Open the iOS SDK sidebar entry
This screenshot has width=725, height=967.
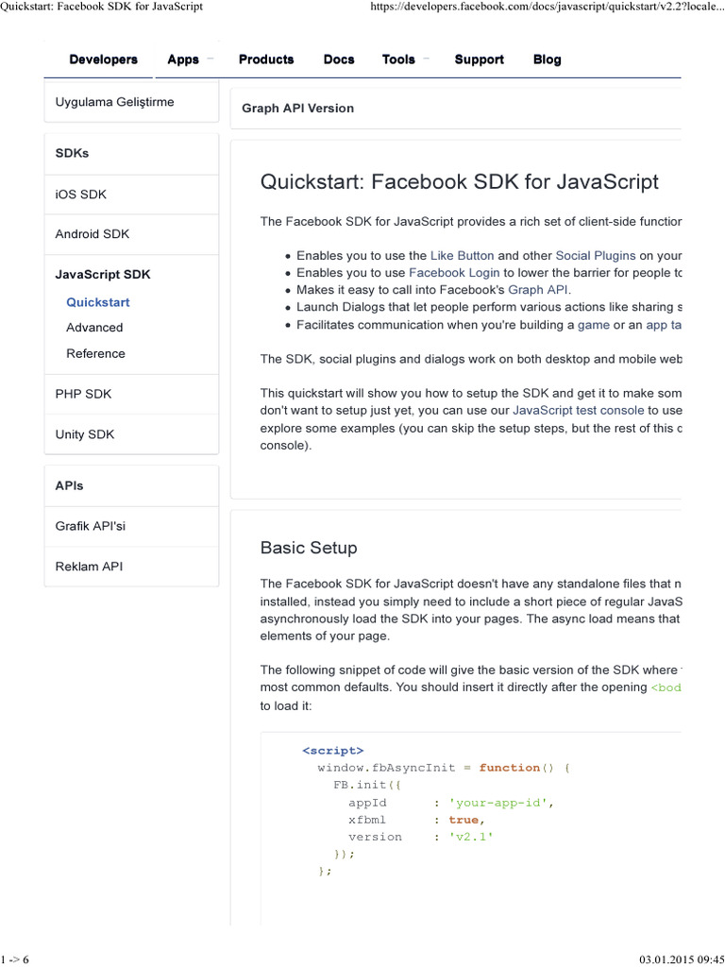[132, 195]
